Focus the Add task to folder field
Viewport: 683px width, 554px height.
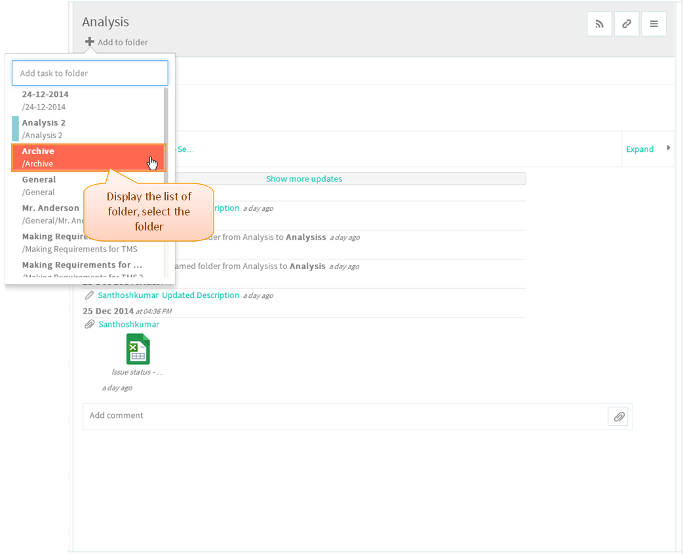90,73
